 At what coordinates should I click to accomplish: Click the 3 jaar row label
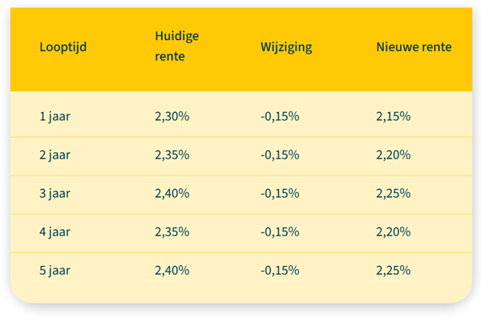[x=55, y=194]
